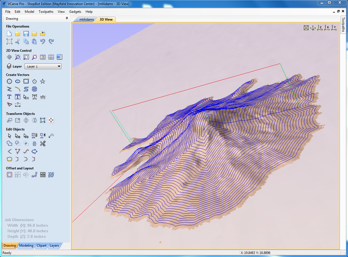Open the Toolpaths menu
Viewport: 348px width, 257px height.
46,12
